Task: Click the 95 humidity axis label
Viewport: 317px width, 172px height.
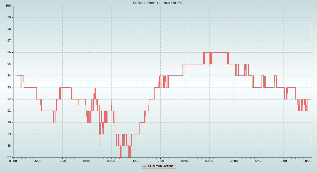Action: (9, 64)
